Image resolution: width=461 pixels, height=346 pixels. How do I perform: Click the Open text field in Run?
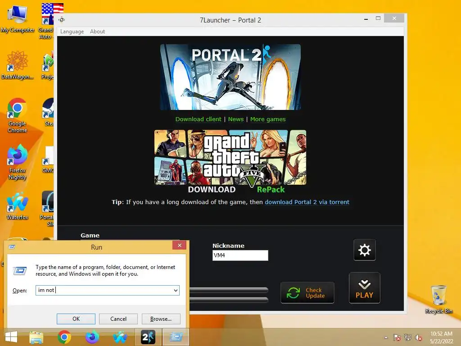(104, 291)
